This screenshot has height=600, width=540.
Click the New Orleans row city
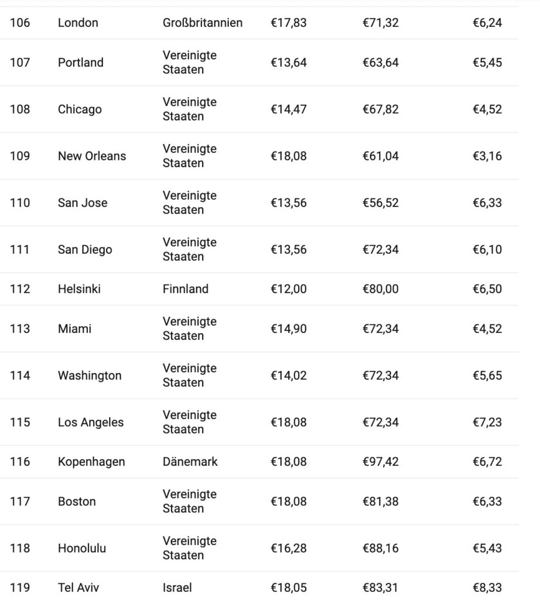coord(92,156)
